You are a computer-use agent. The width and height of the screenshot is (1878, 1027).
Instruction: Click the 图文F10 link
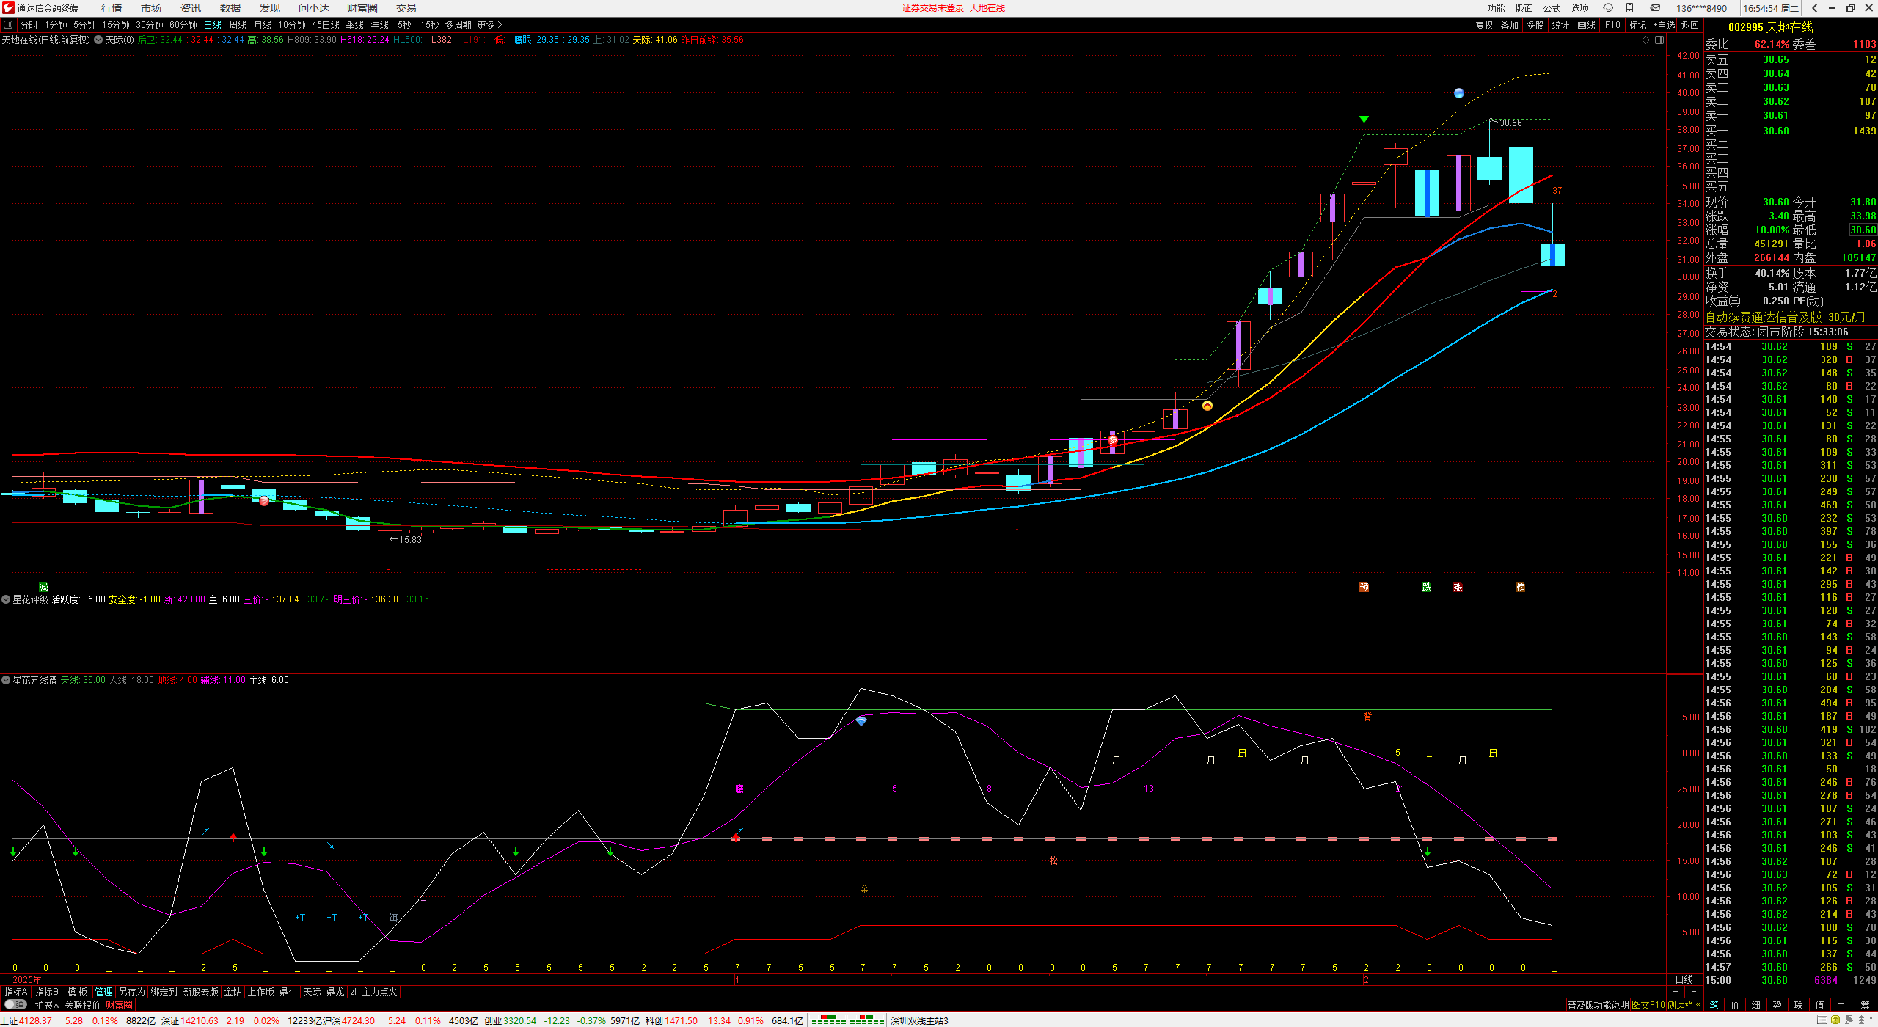coord(1648,1005)
